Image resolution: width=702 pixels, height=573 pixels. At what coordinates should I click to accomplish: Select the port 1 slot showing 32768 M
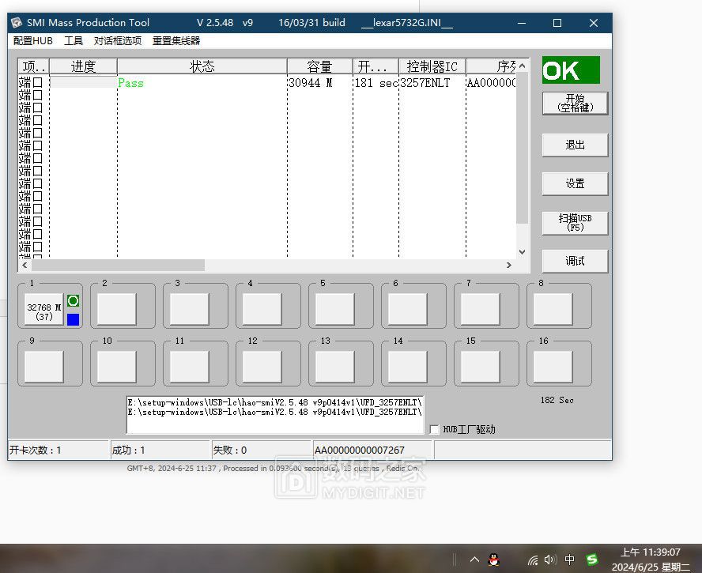[x=43, y=311]
